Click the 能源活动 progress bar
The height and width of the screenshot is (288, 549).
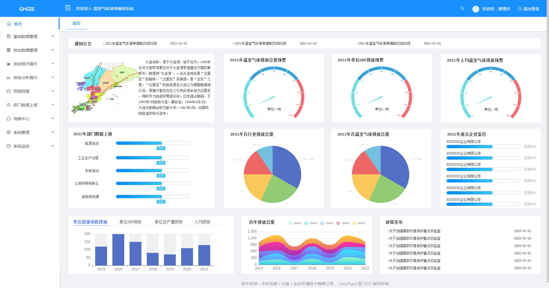153,143
